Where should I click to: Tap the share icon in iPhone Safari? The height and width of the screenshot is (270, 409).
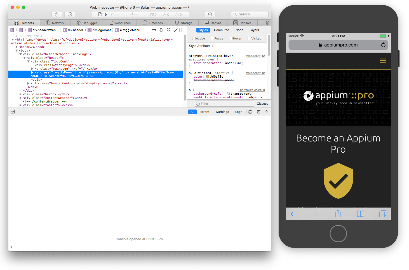click(338, 213)
